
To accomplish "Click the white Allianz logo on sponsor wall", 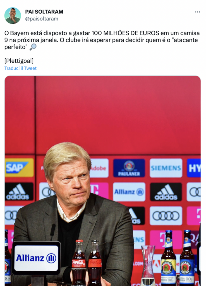I will 129,192.
